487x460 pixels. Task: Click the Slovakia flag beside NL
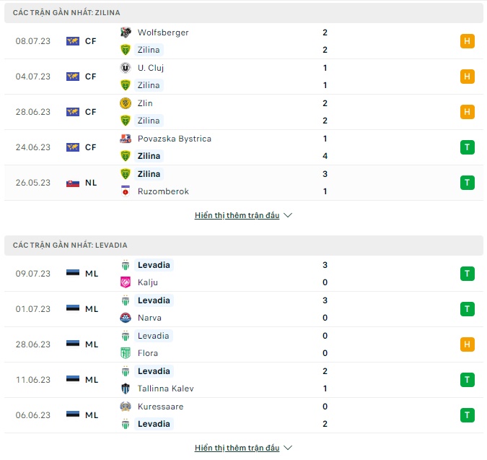click(72, 183)
